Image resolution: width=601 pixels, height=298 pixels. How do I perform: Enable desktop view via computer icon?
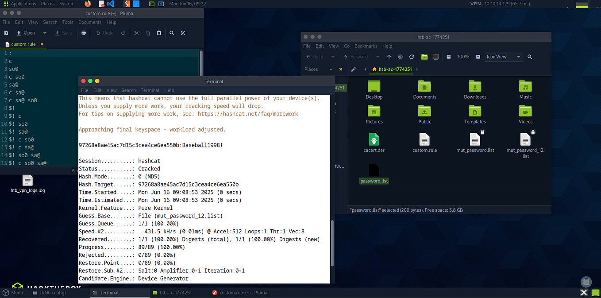point(435,57)
